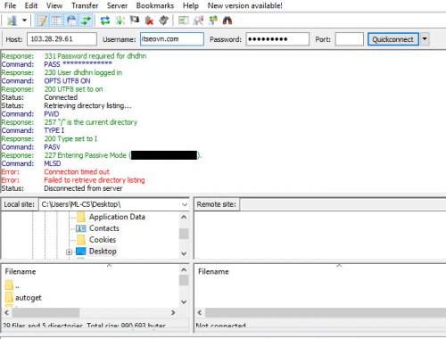Screen dimensions: 446x339
Task: Toggle local directory tree display
Action: (56, 21)
